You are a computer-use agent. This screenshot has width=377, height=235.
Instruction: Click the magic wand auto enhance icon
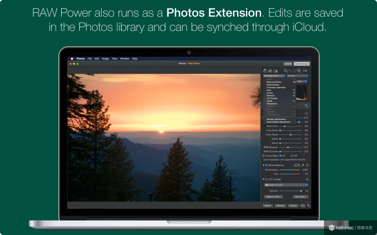point(306,106)
